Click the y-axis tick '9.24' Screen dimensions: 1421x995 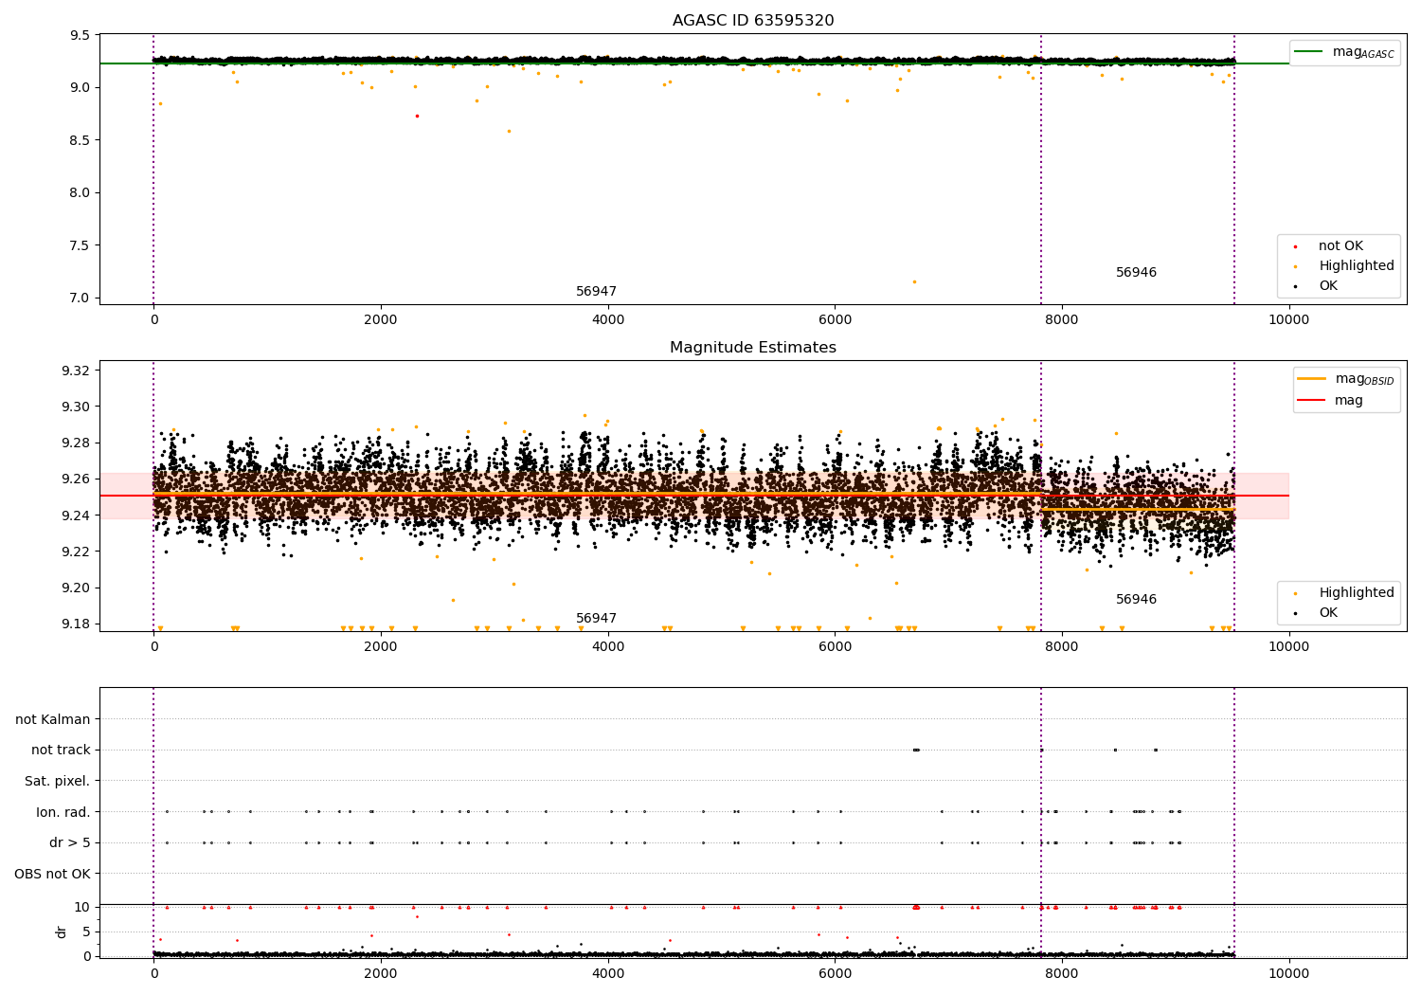pos(77,516)
